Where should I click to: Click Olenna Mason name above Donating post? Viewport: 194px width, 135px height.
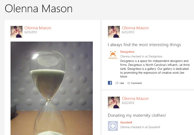135,99
